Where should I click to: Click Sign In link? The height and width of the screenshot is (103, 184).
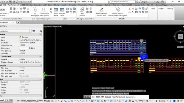145,2
